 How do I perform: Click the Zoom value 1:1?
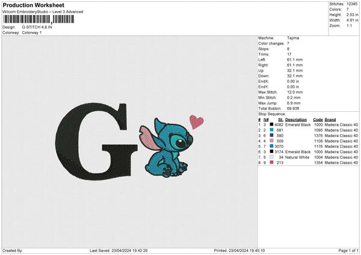pos(349,25)
